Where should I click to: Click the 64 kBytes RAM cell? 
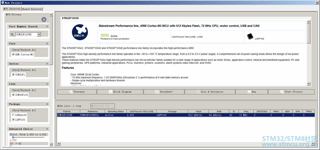click(x=219, y=115)
